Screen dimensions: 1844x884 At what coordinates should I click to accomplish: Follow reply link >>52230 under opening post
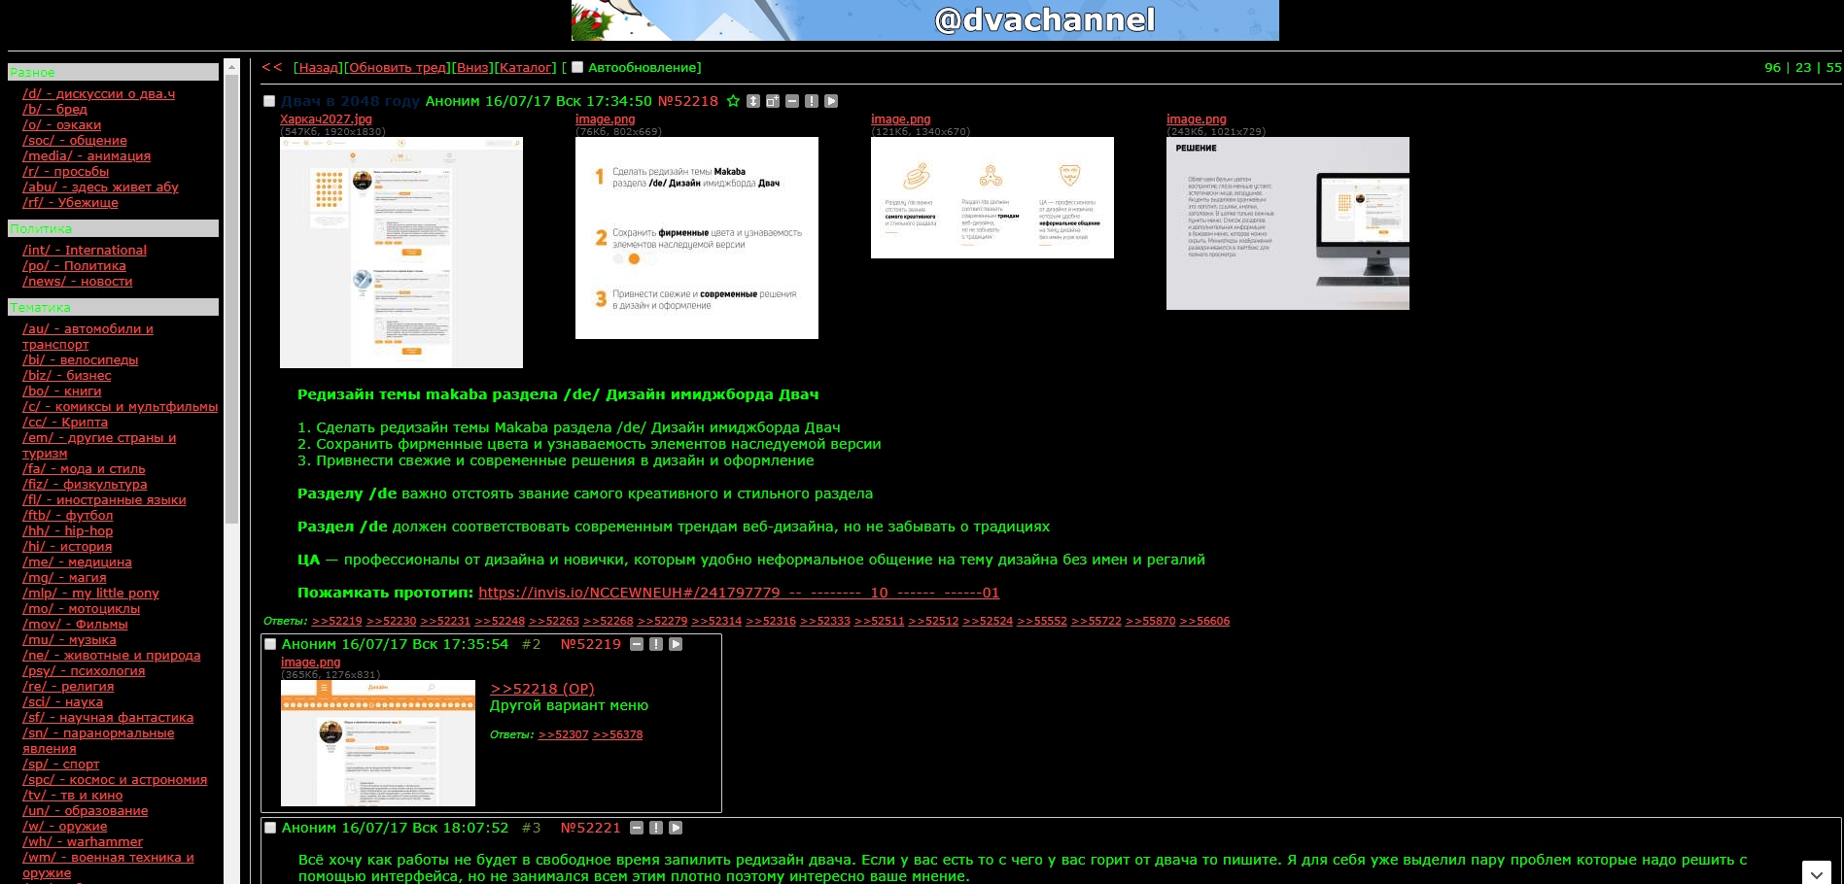point(391,621)
